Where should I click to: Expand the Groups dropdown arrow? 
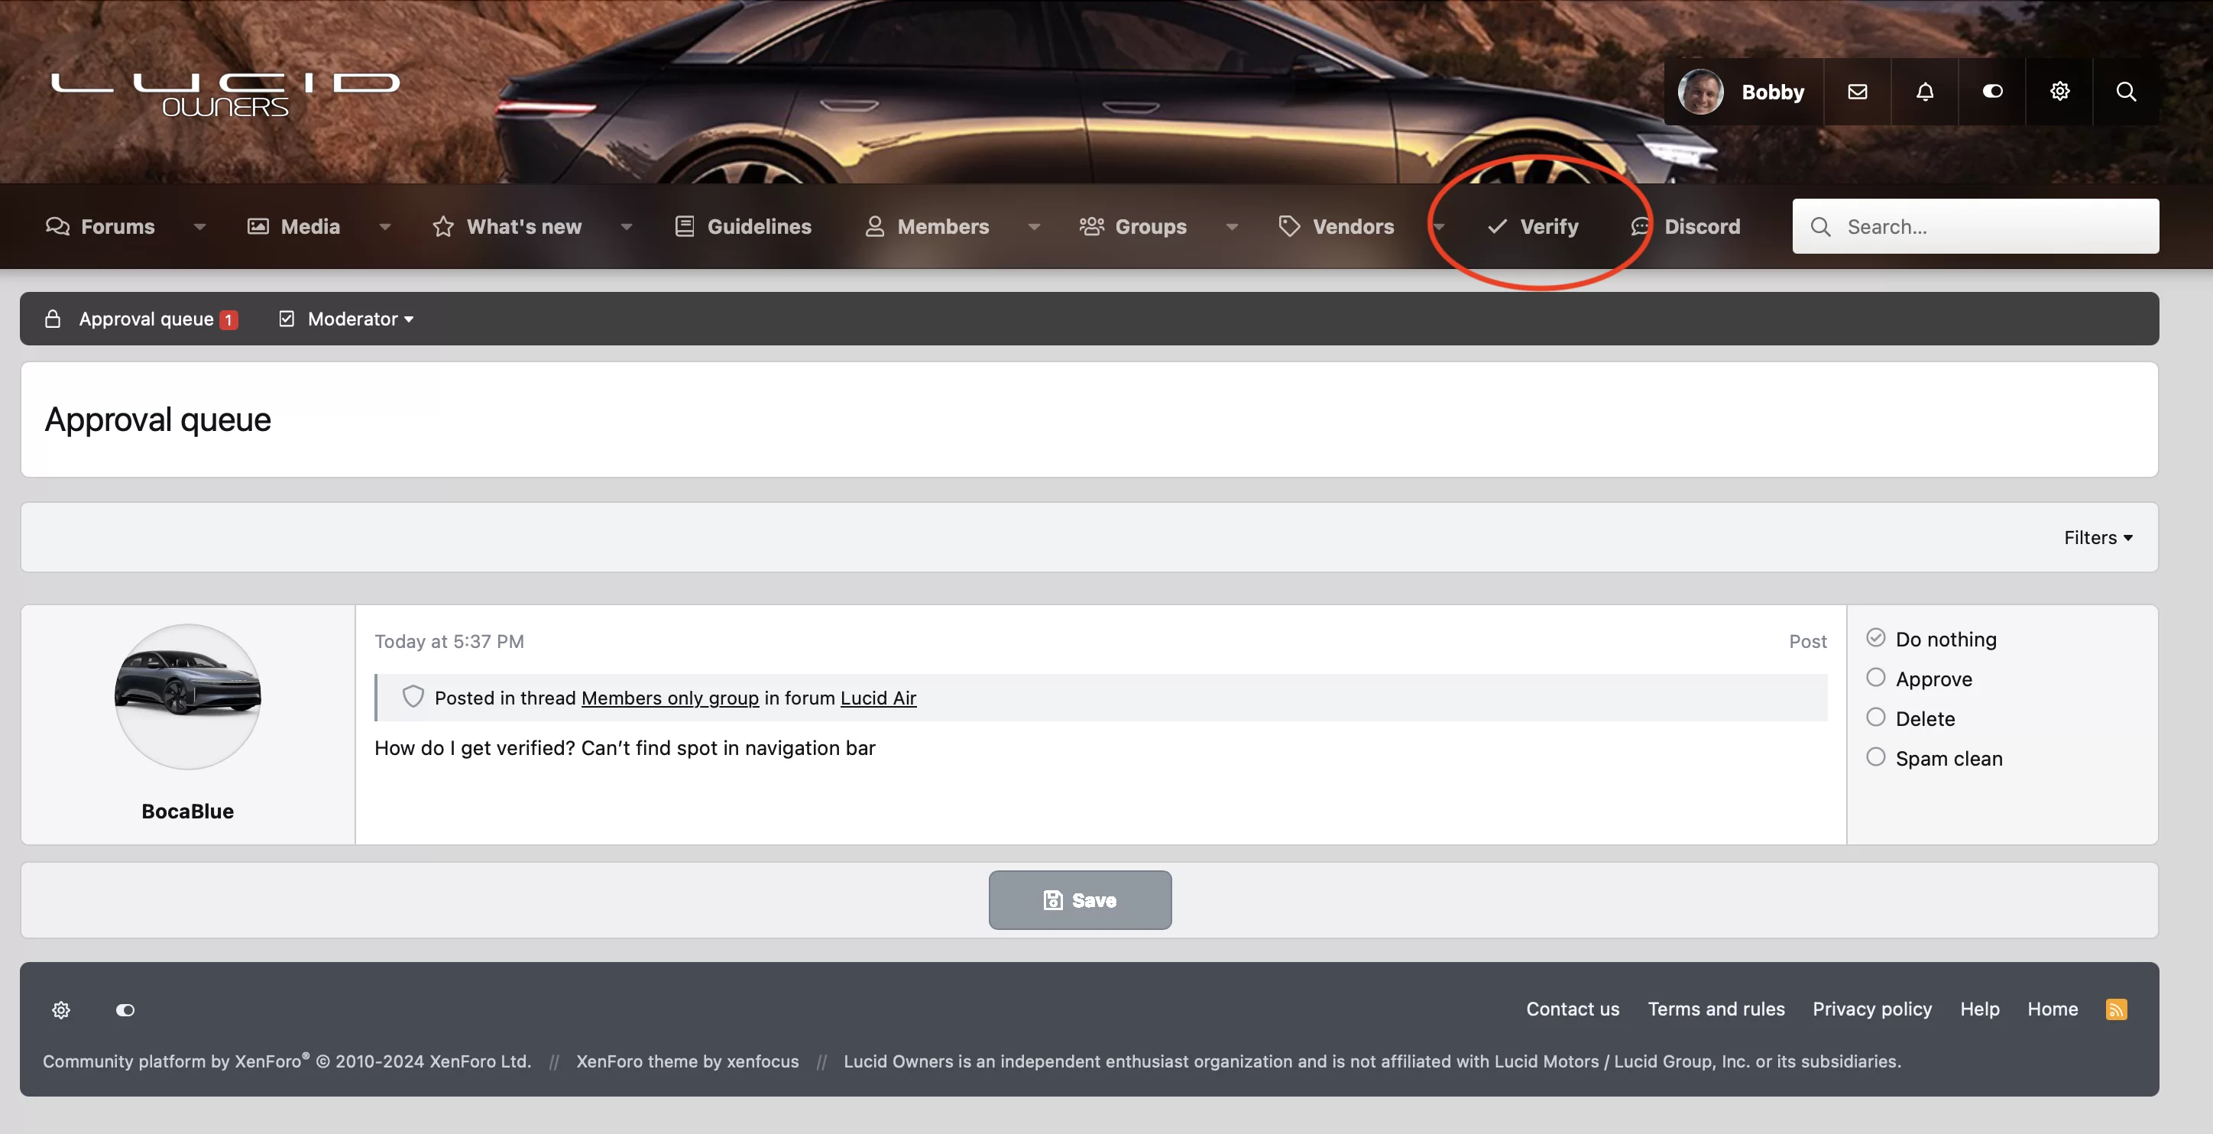coord(1232,227)
